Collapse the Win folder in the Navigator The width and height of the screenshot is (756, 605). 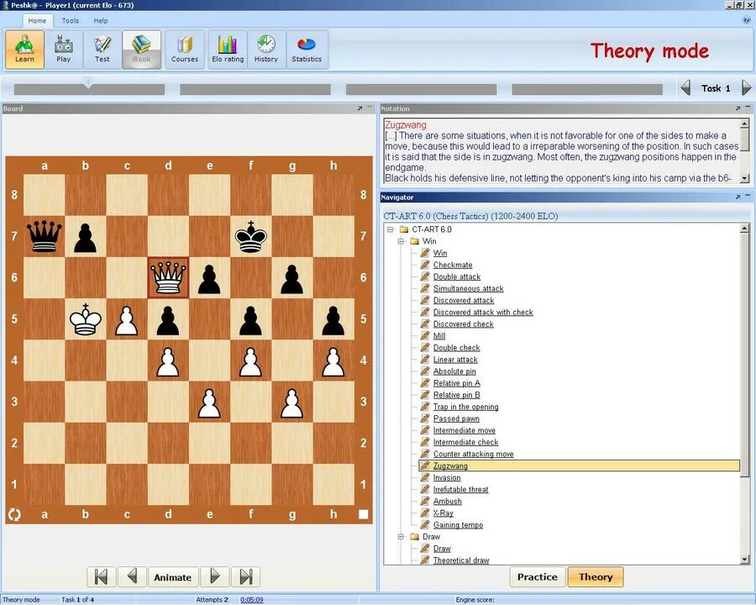(x=402, y=240)
